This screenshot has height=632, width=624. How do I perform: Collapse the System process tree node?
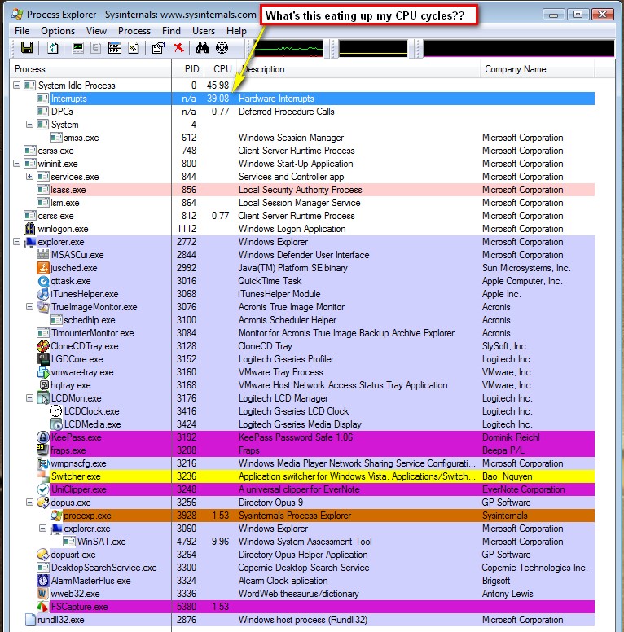[x=29, y=124]
